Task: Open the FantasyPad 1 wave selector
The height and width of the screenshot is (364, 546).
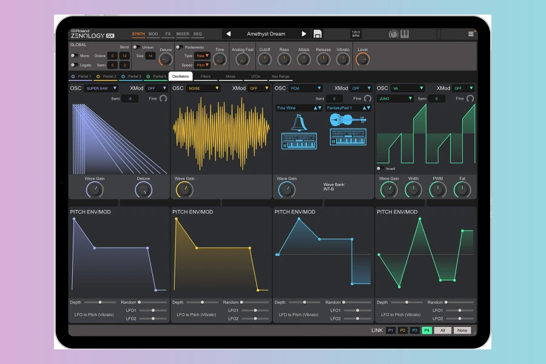Action: pos(349,108)
